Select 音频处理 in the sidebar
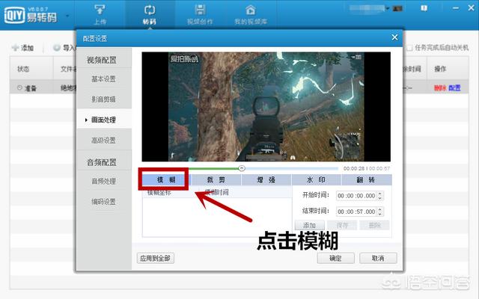Viewport: 479px width, 299px height. coord(104,181)
